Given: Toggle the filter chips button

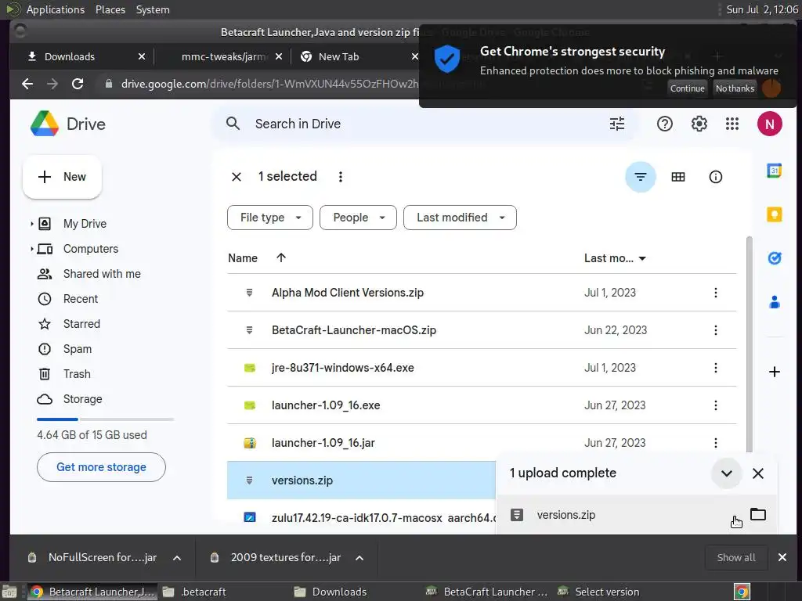Looking at the screenshot, I should click(x=641, y=177).
